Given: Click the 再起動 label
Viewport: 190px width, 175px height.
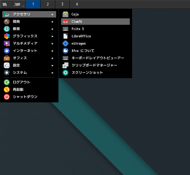Looking at the screenshot, I should tap(18, 90).
